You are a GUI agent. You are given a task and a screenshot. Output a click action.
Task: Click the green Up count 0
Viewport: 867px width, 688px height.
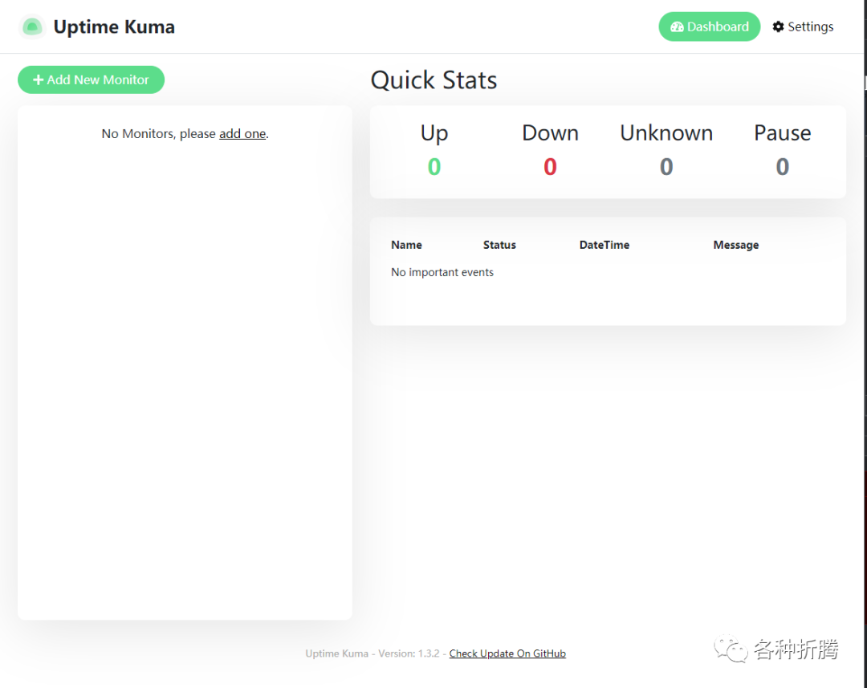pyautogui.click(x=434, y=166)
